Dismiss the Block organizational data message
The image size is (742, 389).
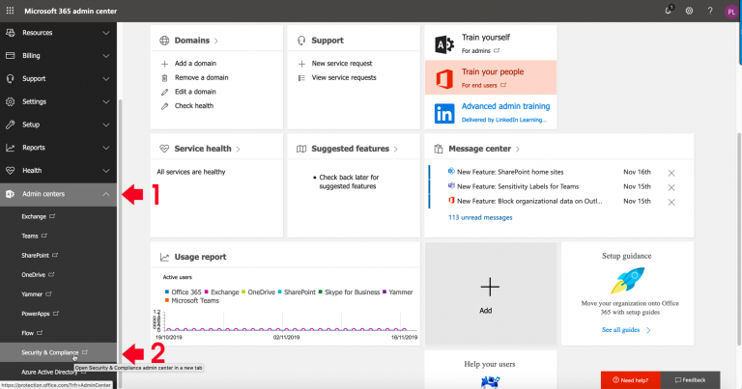(x=671, y=203)
